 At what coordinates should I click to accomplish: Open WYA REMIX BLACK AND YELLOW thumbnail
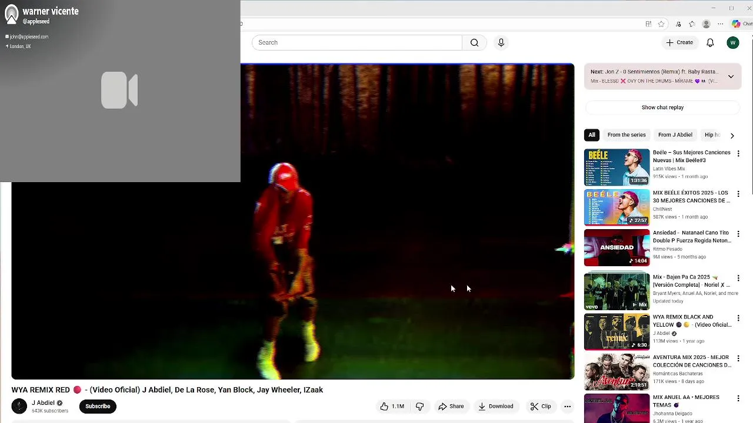click(x=617, y=331)
